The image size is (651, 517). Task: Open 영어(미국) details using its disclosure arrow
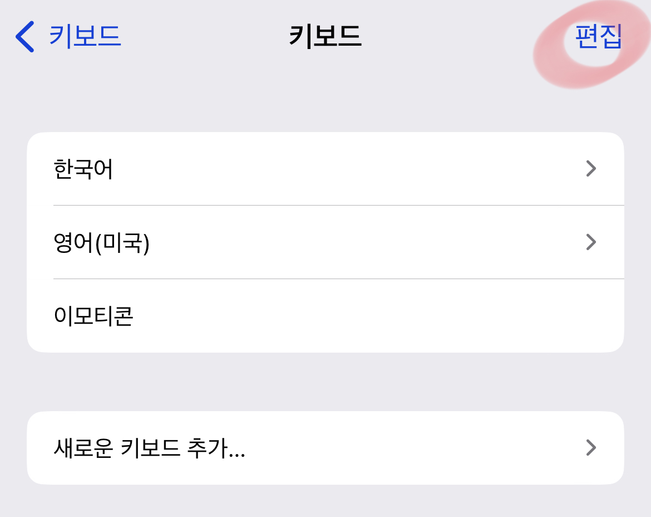click(x=591, y=242)
